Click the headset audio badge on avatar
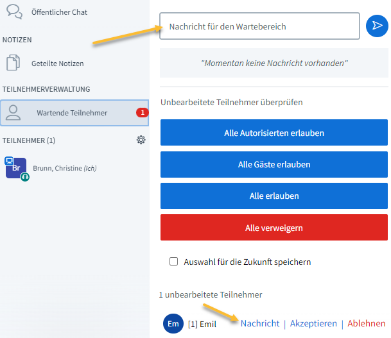Viewport: 391px width, 338px height. click(25, 177)
